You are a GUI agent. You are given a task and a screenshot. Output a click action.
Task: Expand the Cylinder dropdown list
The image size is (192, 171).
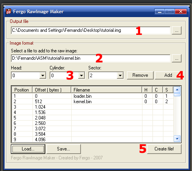[81, 76]
